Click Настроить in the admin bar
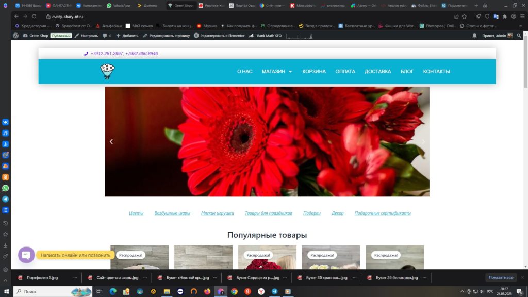The height and width of the screenshot is (297, 528). [x=87, y=36]
